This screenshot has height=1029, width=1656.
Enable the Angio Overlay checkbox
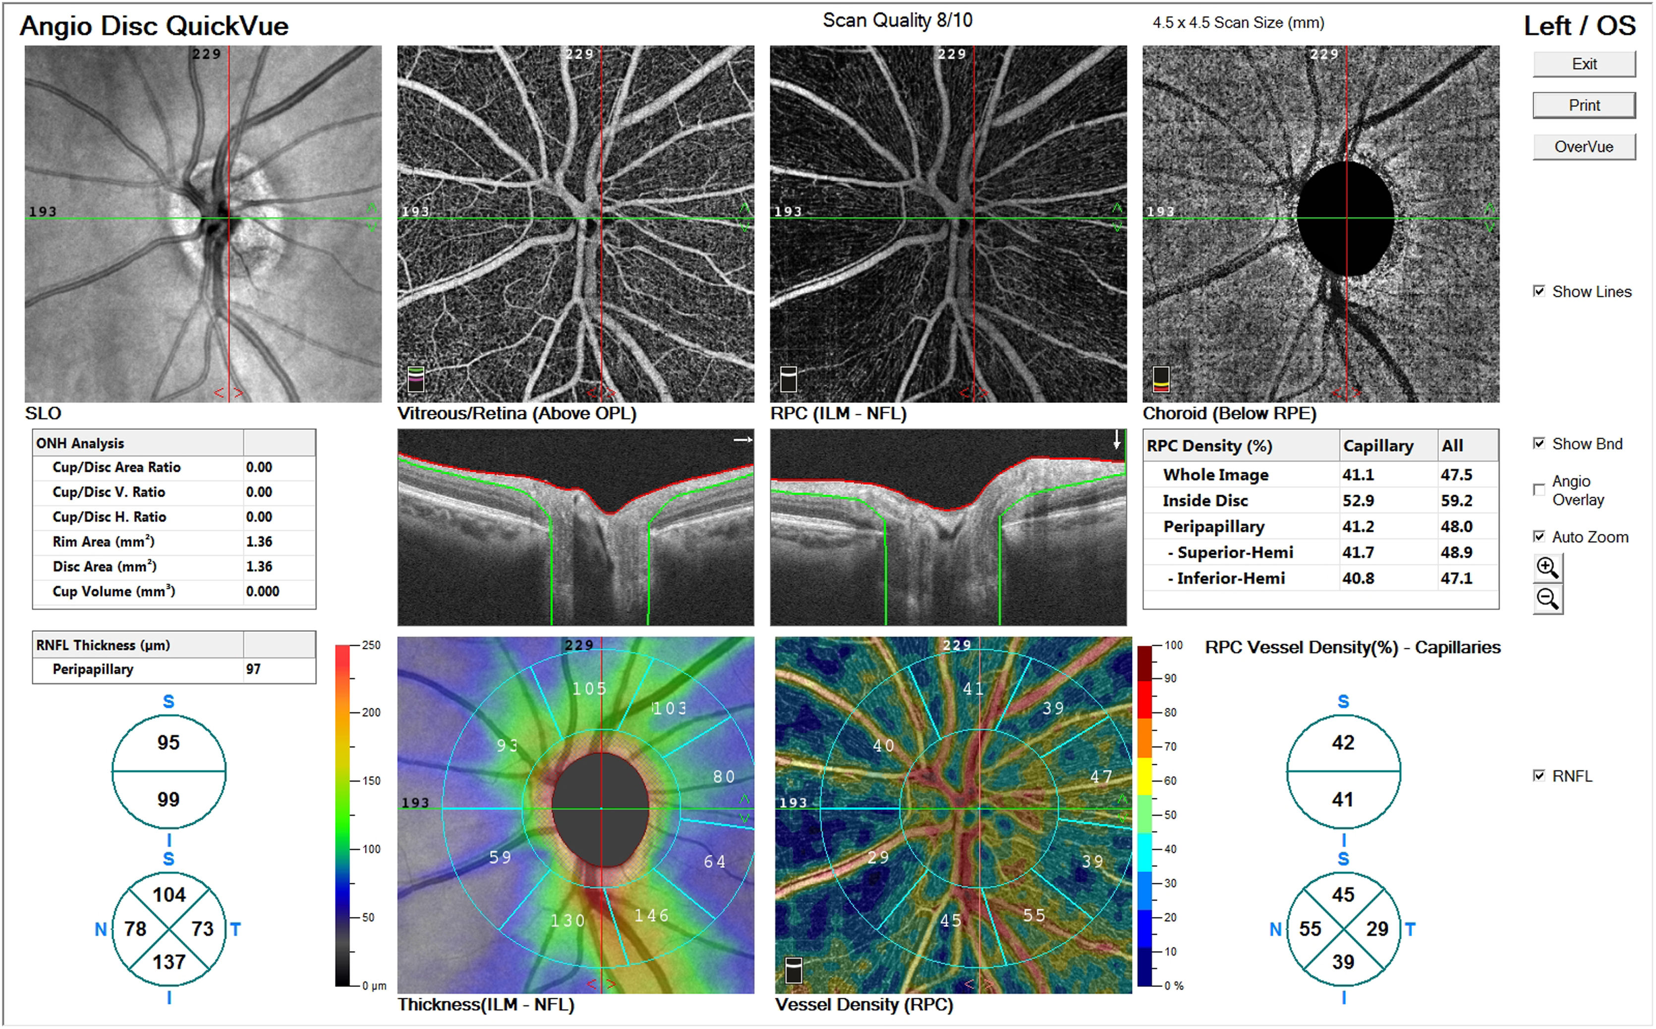click(1539, 490)
